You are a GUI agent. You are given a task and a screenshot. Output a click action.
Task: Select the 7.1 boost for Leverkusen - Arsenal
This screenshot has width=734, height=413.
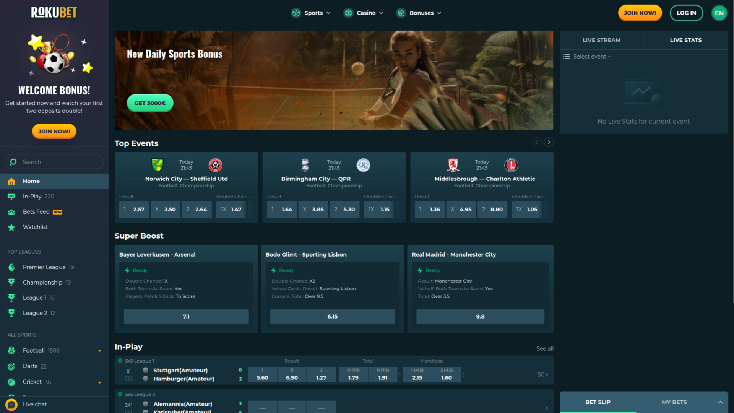[x=186, y=317]
